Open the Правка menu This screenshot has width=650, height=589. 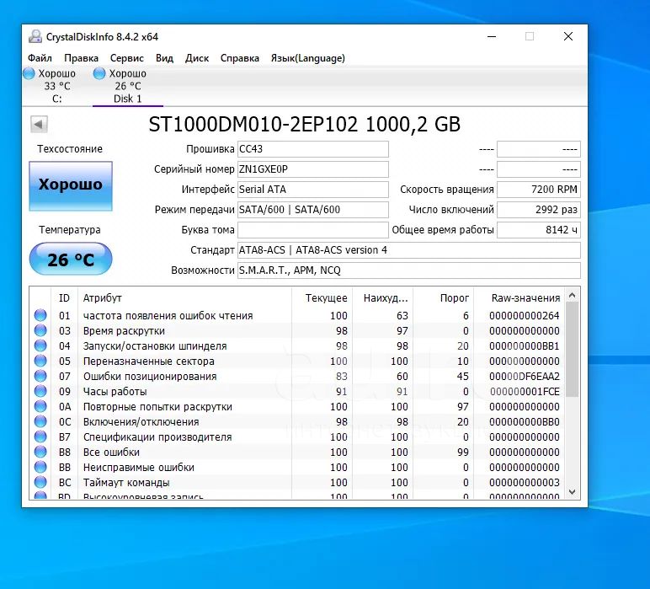(81, 58)
